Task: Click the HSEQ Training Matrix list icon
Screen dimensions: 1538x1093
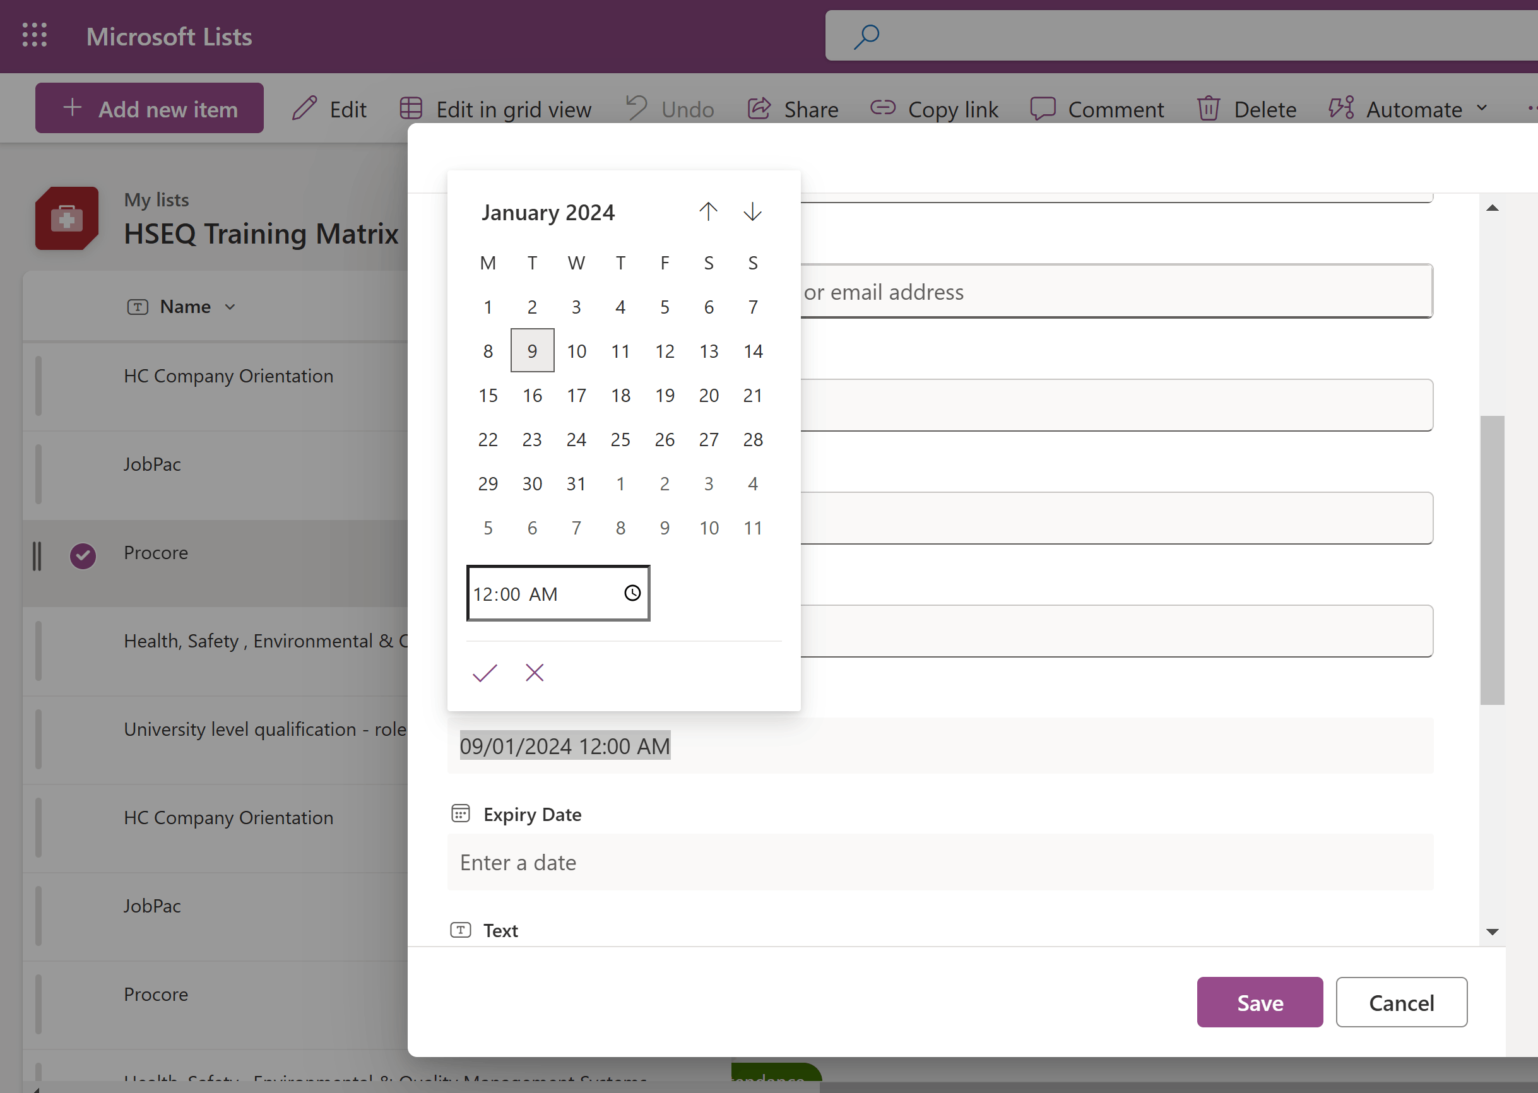Action: click(x=67, y=219)
